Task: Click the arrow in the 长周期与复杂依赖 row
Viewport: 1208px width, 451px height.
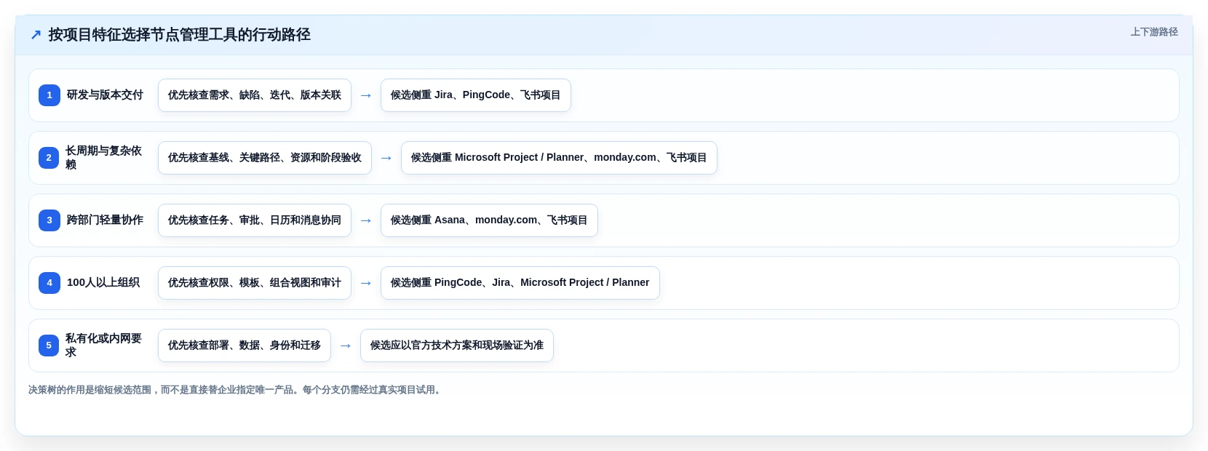Action: (x=386, y=158)
